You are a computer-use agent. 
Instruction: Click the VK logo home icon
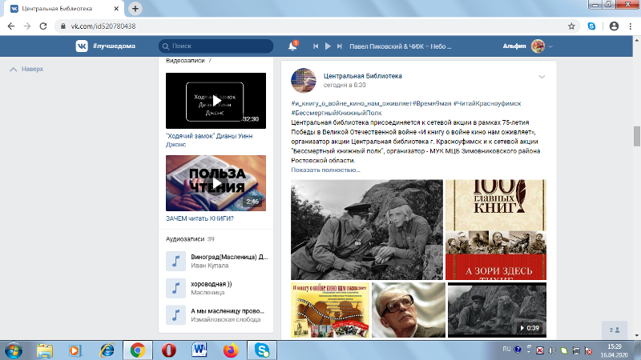pyautogui.click(x=82, y=46)
